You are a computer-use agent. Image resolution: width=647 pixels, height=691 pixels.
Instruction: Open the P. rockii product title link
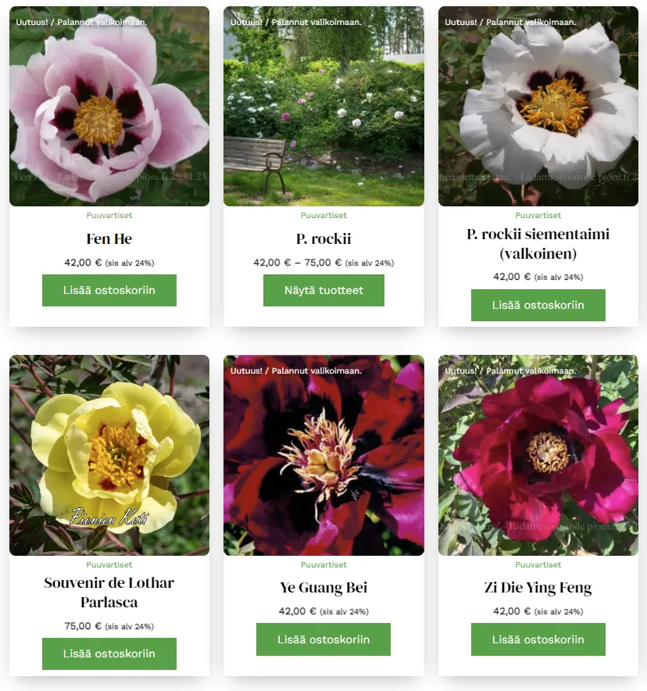pyautogui.click(x=323, y=239)
